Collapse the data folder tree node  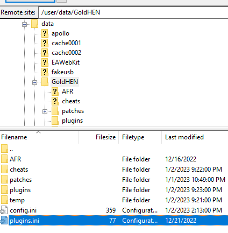(24, 24)
